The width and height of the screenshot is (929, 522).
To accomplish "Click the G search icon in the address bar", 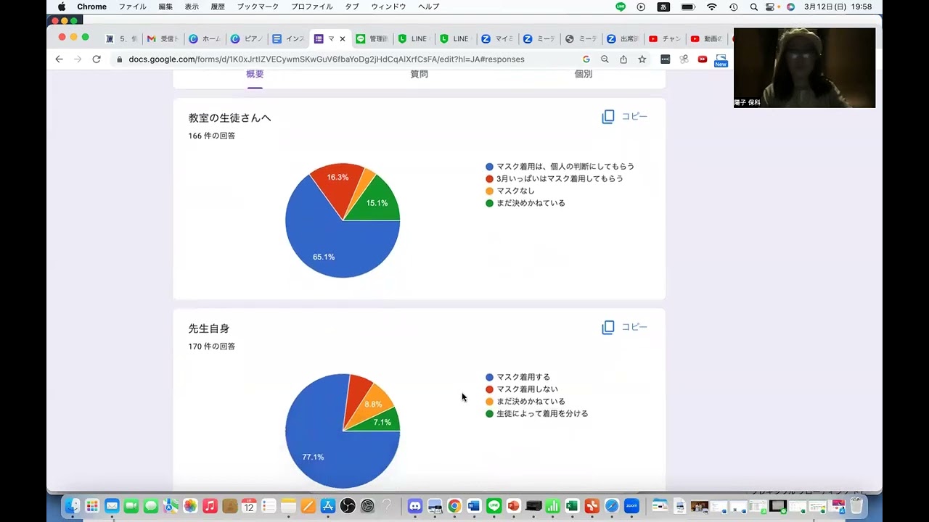I will [x=586, y=59].
